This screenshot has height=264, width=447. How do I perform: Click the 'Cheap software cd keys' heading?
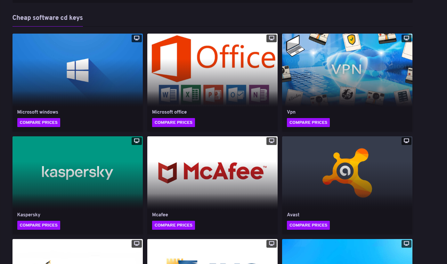point(48,18)
